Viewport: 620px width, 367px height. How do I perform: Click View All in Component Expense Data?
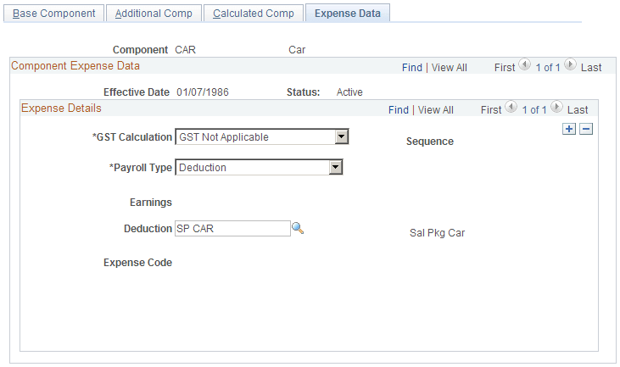pyautogui.click(x=449, y=67)
